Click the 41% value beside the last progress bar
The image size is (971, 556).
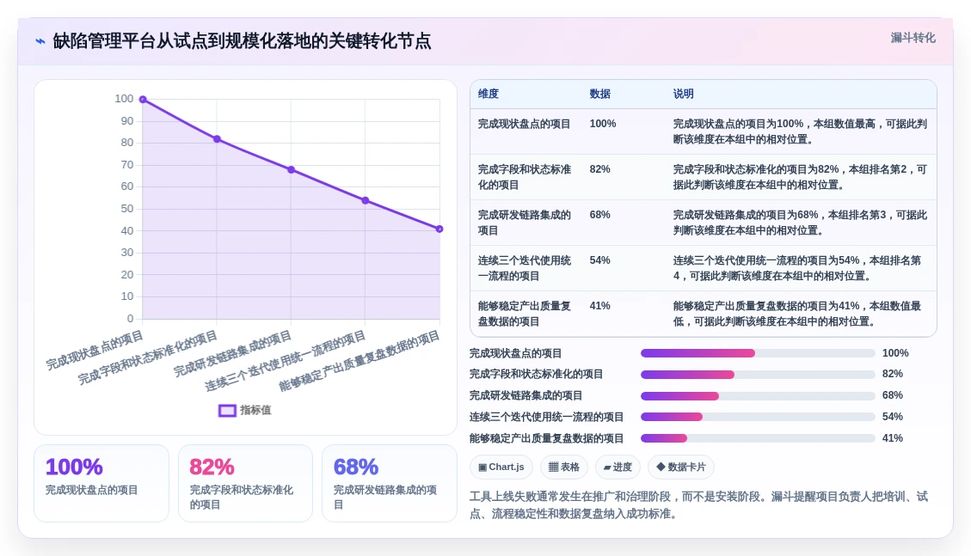pos(893,438)
